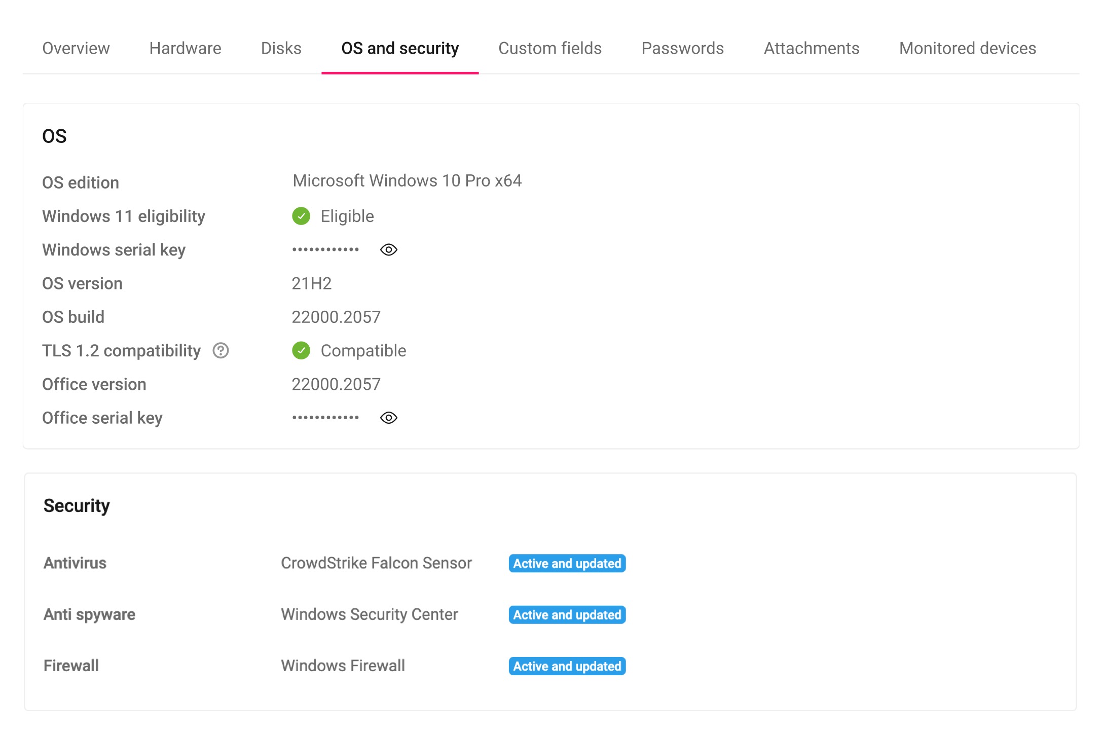Screen dimensions: 1102x734
Task: Reveal the Windows serial key
Action: pos(388,249)
